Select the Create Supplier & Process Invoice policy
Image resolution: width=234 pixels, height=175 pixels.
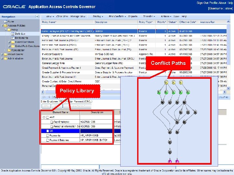(134, 72)
